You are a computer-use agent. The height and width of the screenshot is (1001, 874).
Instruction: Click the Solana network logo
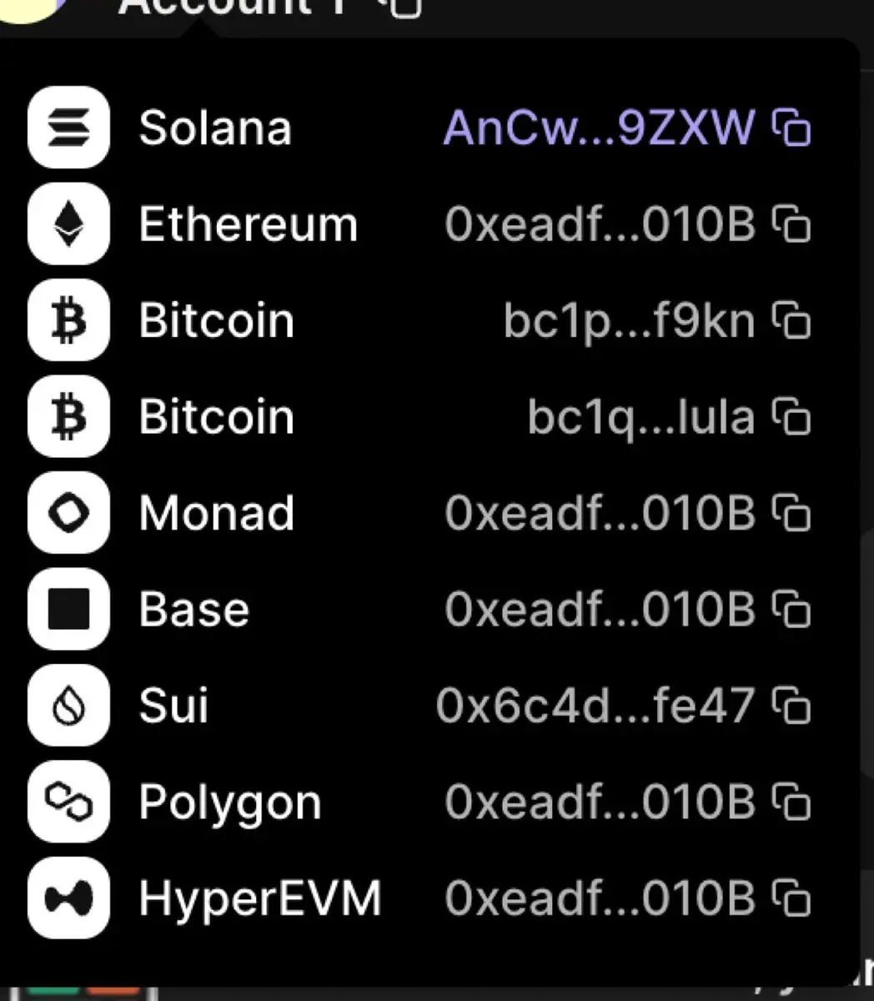(x=68, y=128)
